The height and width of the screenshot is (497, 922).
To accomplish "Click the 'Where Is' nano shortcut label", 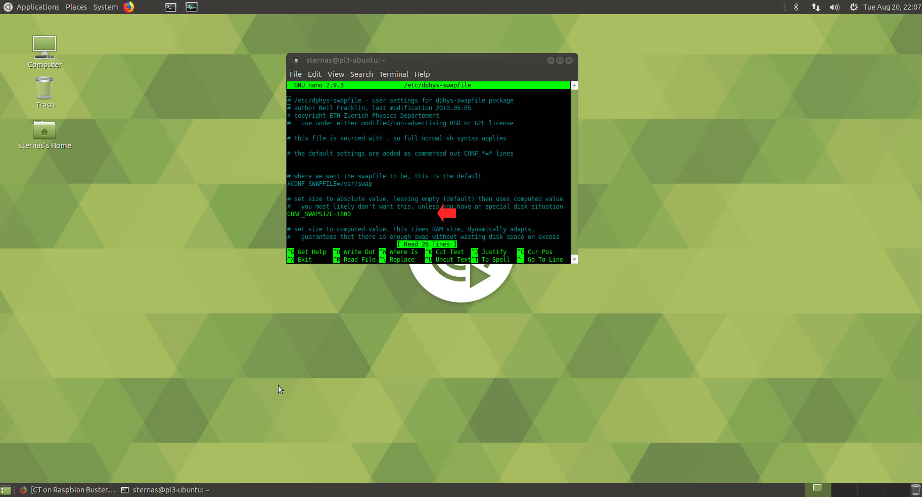I will [404, 252].
